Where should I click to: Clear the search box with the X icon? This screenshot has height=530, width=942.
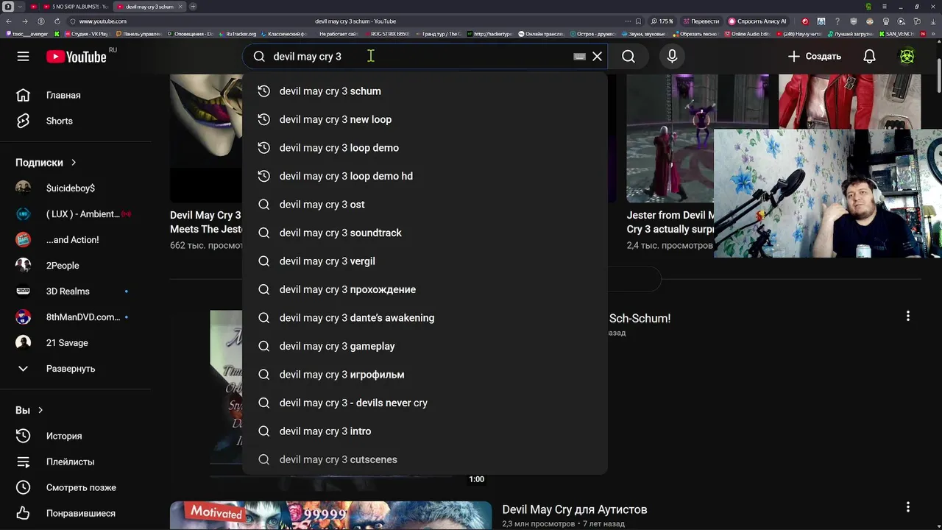click(x=598, y=57)
